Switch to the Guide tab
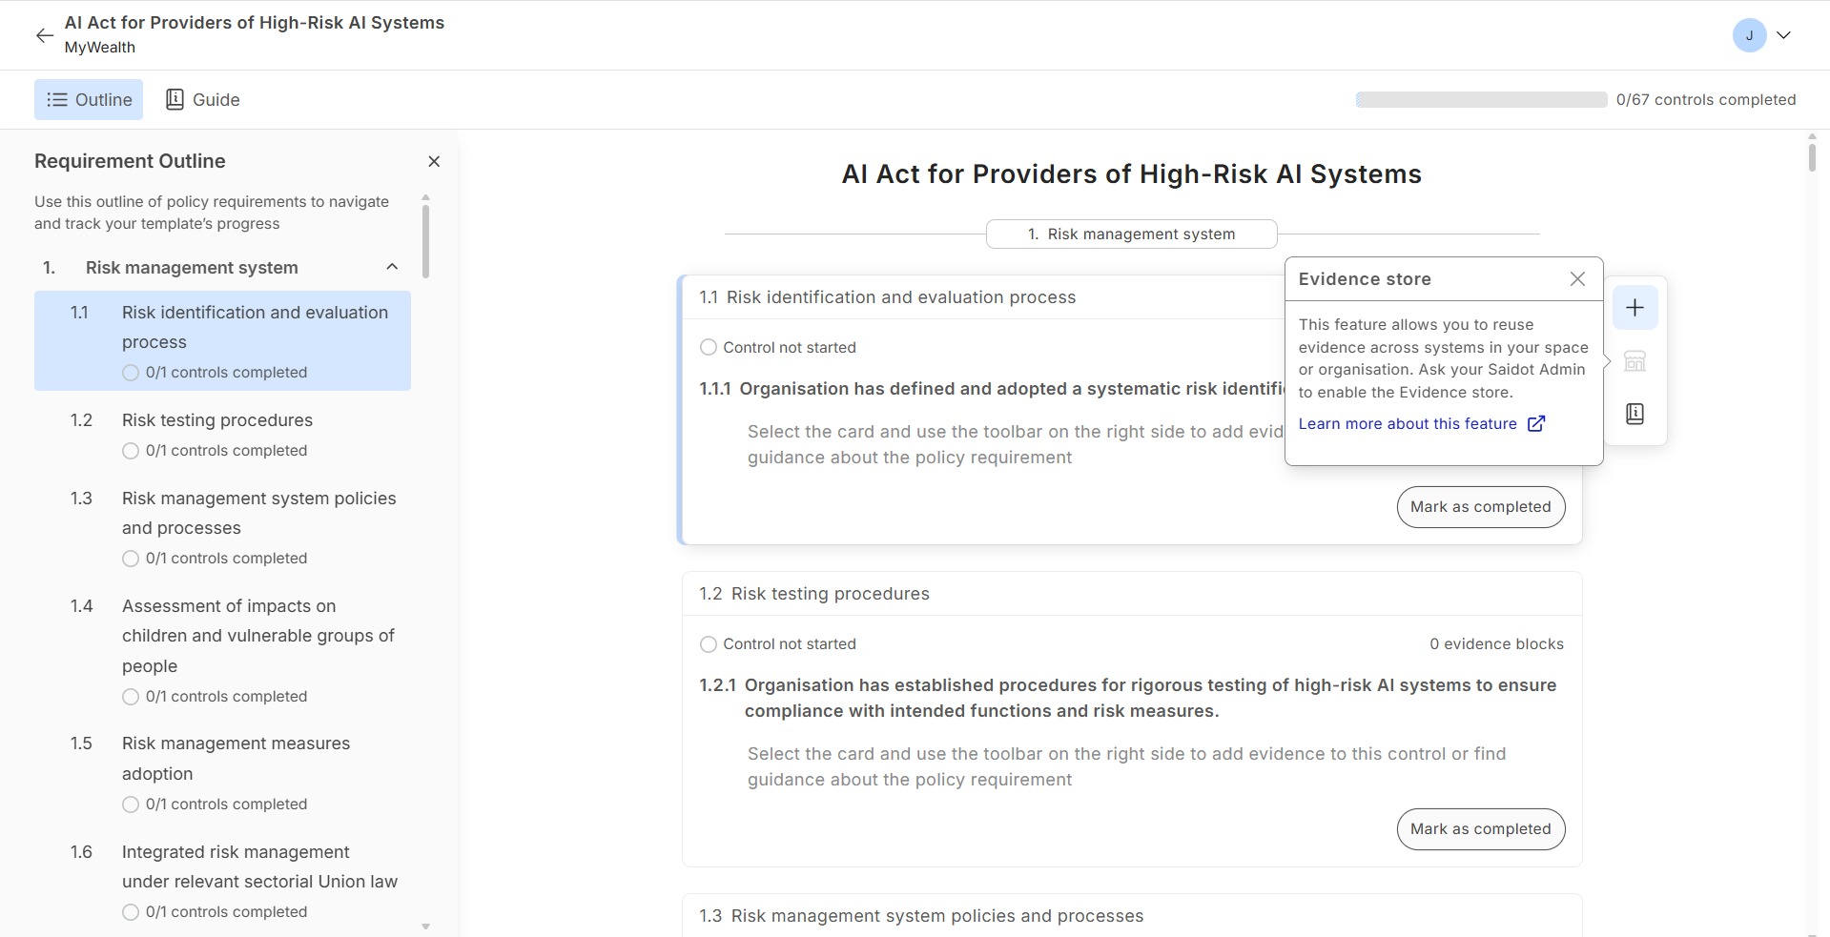The height and width of the screenshot is (937, 1830). [202, 100]
